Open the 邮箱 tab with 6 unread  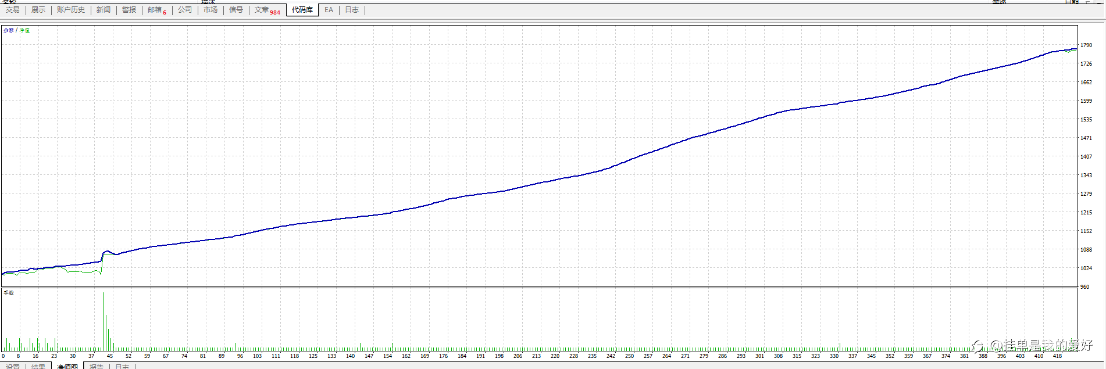[x=156, y=10]
